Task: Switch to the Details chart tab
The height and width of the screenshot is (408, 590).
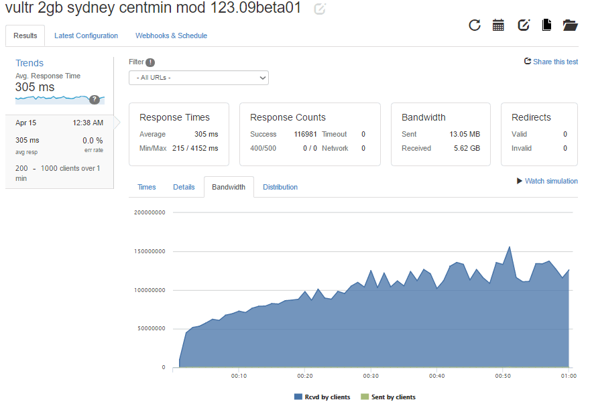Action: pyautogui.click(x=184, y=187)
